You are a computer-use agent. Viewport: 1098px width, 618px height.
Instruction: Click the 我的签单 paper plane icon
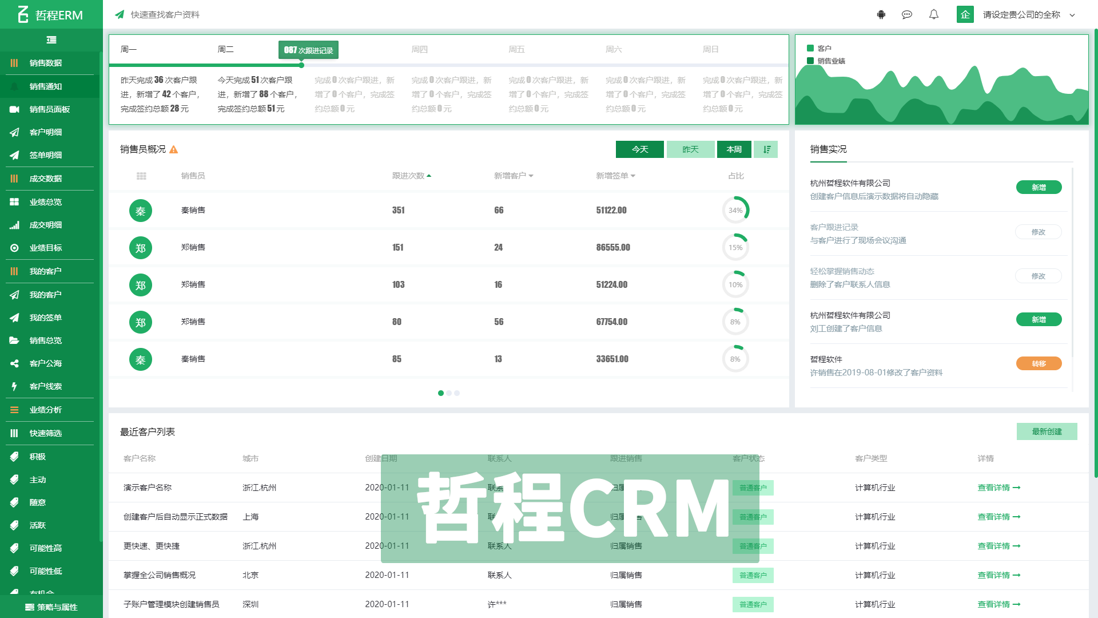coord(14,318)
